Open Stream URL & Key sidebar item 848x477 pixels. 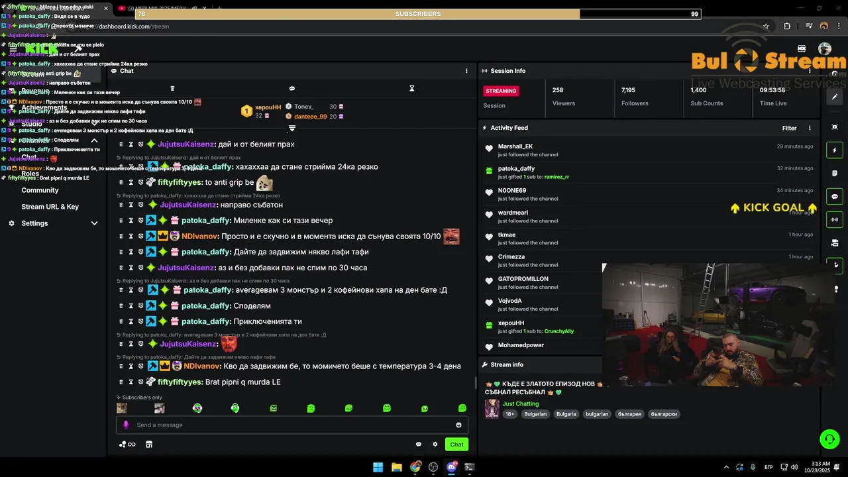point(50,207)
